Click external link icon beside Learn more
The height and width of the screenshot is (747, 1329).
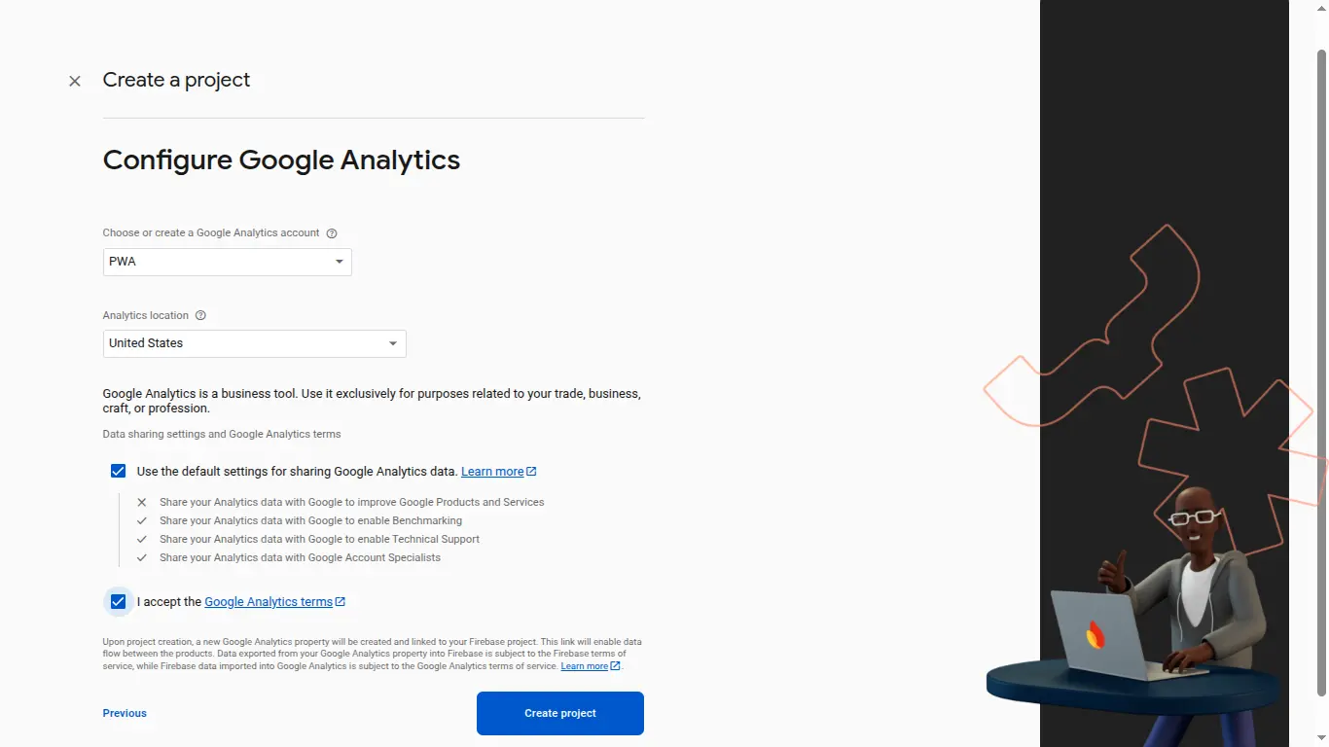coord(531,470)
